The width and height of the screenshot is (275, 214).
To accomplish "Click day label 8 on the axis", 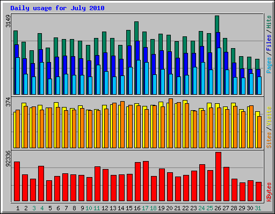I will [74, 208].
